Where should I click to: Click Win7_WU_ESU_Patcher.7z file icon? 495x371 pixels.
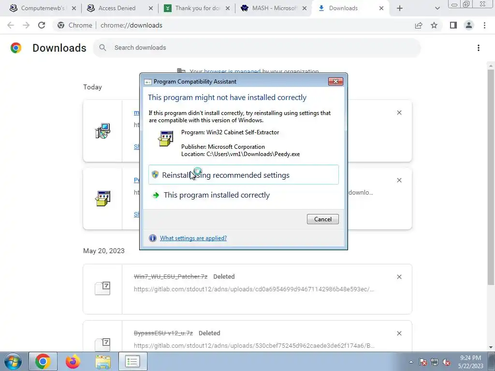point(102,288)
